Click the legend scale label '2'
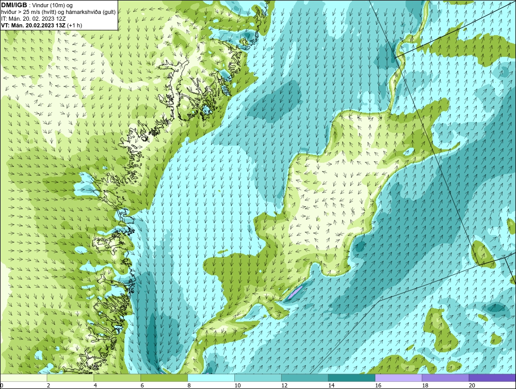 [49, 385]
